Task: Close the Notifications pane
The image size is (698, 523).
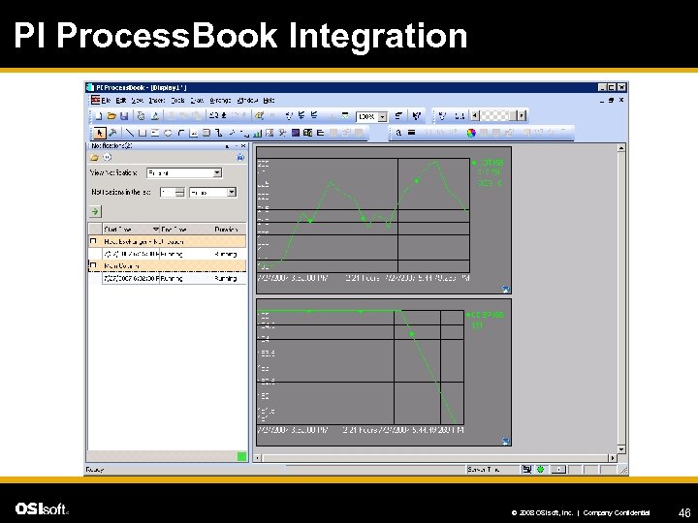Action: [243, 146]
